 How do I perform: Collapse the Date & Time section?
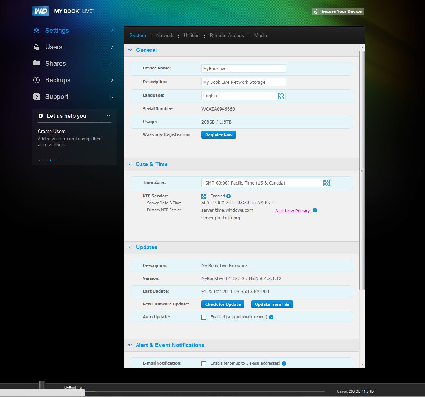click(x=130, y=164)
